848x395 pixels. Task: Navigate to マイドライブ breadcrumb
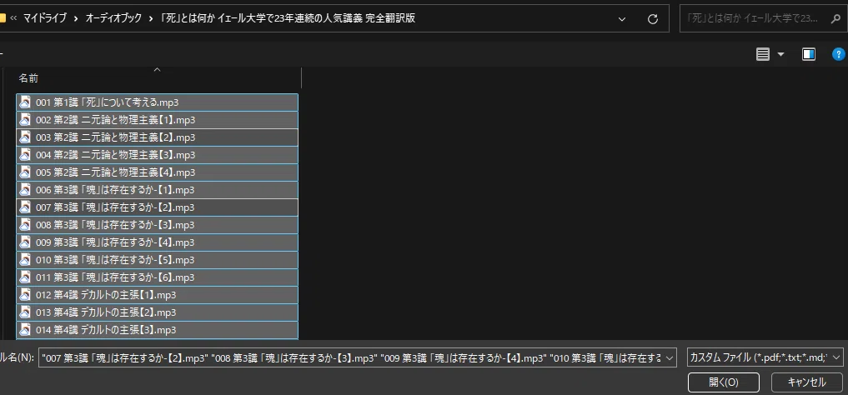coord(45,18)
